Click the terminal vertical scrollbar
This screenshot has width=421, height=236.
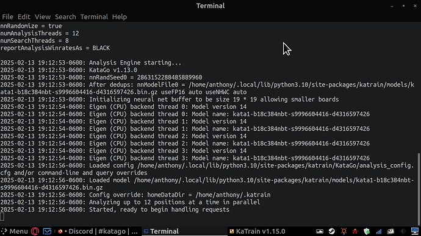pos(419,189)
